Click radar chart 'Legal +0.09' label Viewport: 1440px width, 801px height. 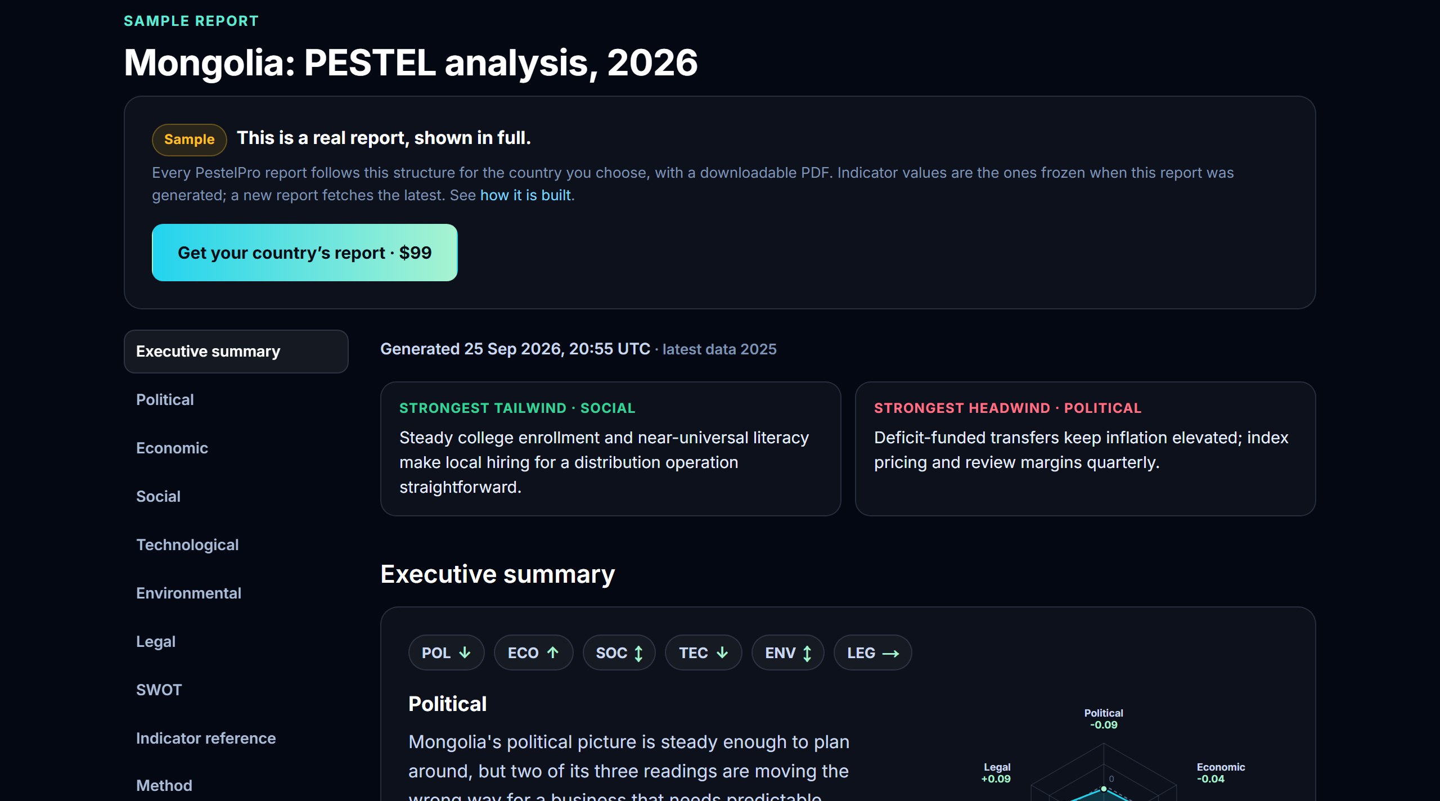(996, 773)
